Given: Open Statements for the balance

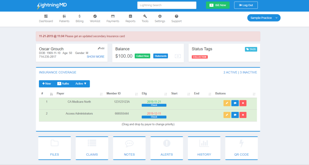Looking at the screenshot, I should (x=161, y=56).
